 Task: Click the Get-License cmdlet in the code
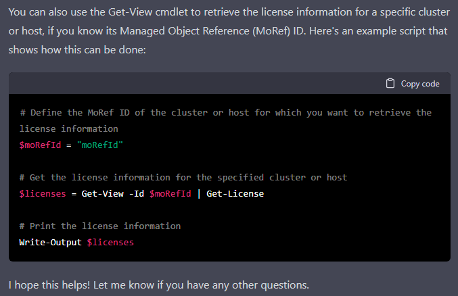(x=235, y=193)
